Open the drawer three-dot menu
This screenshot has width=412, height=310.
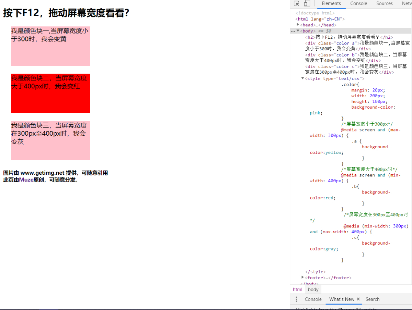(x=296, y=299)
